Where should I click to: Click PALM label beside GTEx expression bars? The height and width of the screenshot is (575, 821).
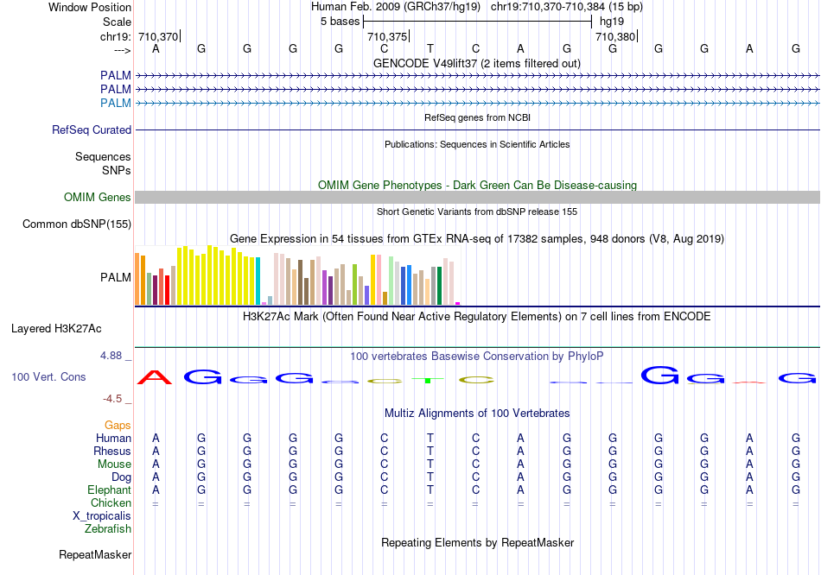pos(115,277)
